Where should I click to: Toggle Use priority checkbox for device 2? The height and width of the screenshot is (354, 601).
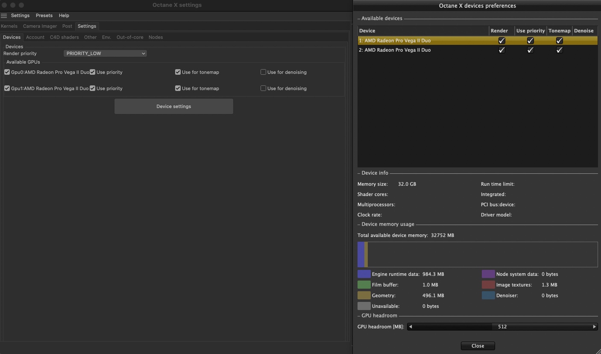pyautogui.click(x=531, y=50)
